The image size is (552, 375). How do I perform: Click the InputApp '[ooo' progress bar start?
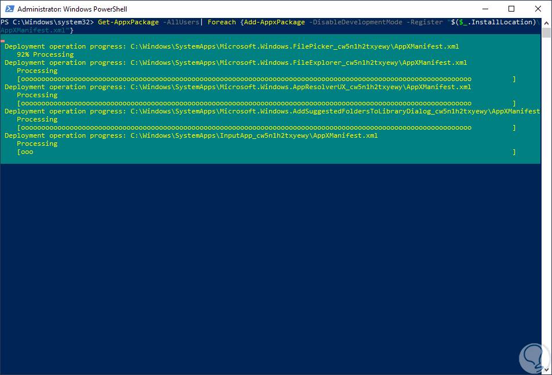[25, 152]
